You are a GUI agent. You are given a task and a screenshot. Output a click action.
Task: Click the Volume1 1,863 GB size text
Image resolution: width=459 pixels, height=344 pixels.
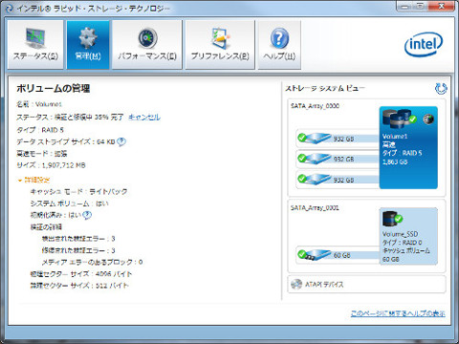point(395,161)
